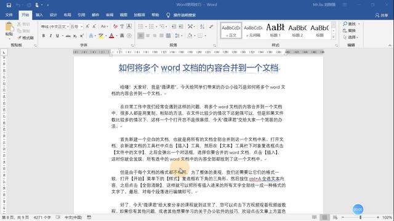Click the spelling check icon in status bar
The height and width of the screenshot is (221, 394).
[x=58, y=217]
